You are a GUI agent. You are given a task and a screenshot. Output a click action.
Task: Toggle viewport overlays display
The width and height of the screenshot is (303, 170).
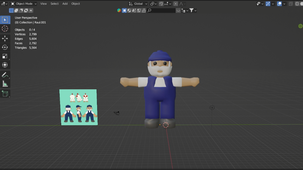pos(279,4)
